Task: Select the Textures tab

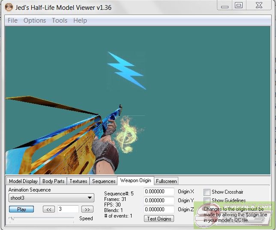Action: pos(78,181)
